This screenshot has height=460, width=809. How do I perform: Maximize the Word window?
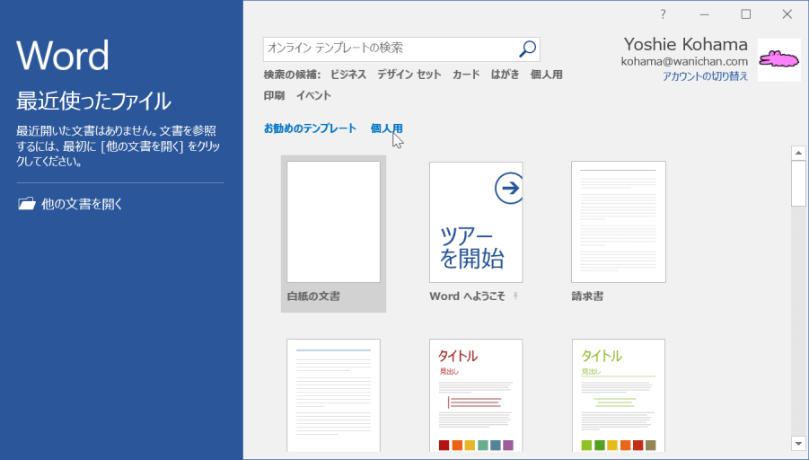745,14
